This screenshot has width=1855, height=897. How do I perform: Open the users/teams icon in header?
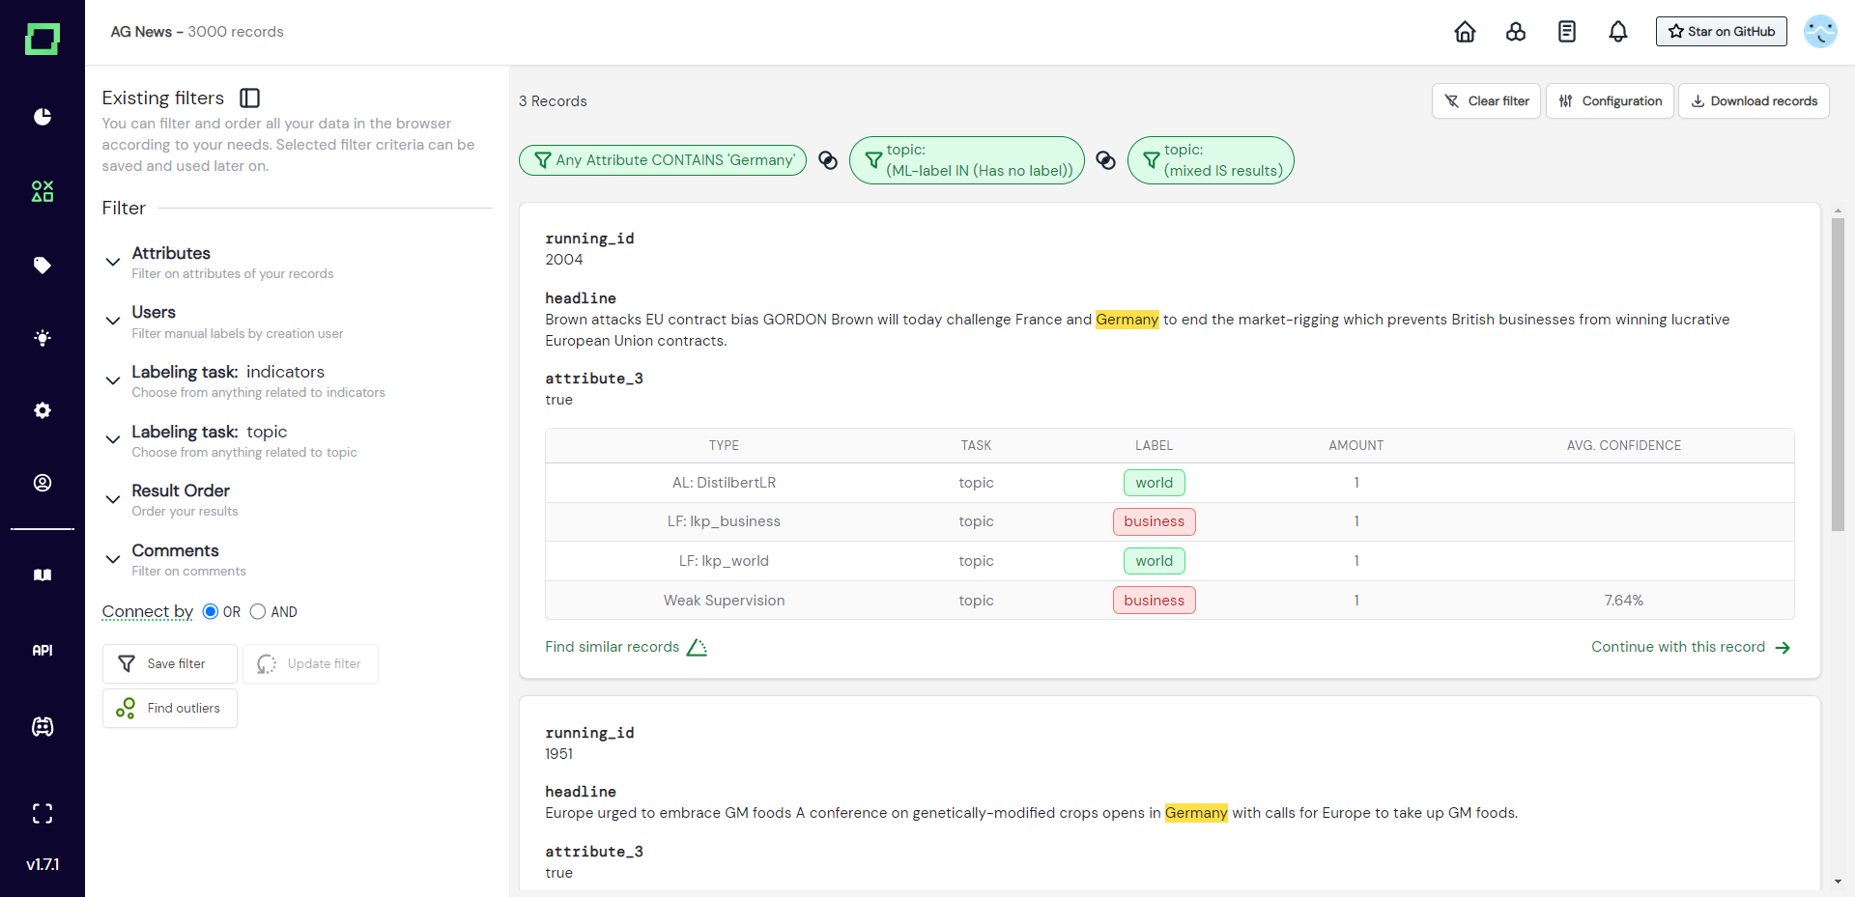[1516, 32]
